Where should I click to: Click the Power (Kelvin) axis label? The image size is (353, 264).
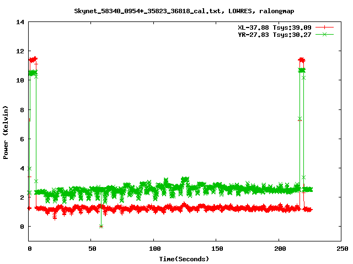tap(6, 133)
